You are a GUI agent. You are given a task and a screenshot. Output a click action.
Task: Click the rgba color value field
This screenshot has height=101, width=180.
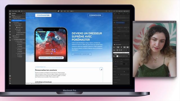[x=122, y=56]
